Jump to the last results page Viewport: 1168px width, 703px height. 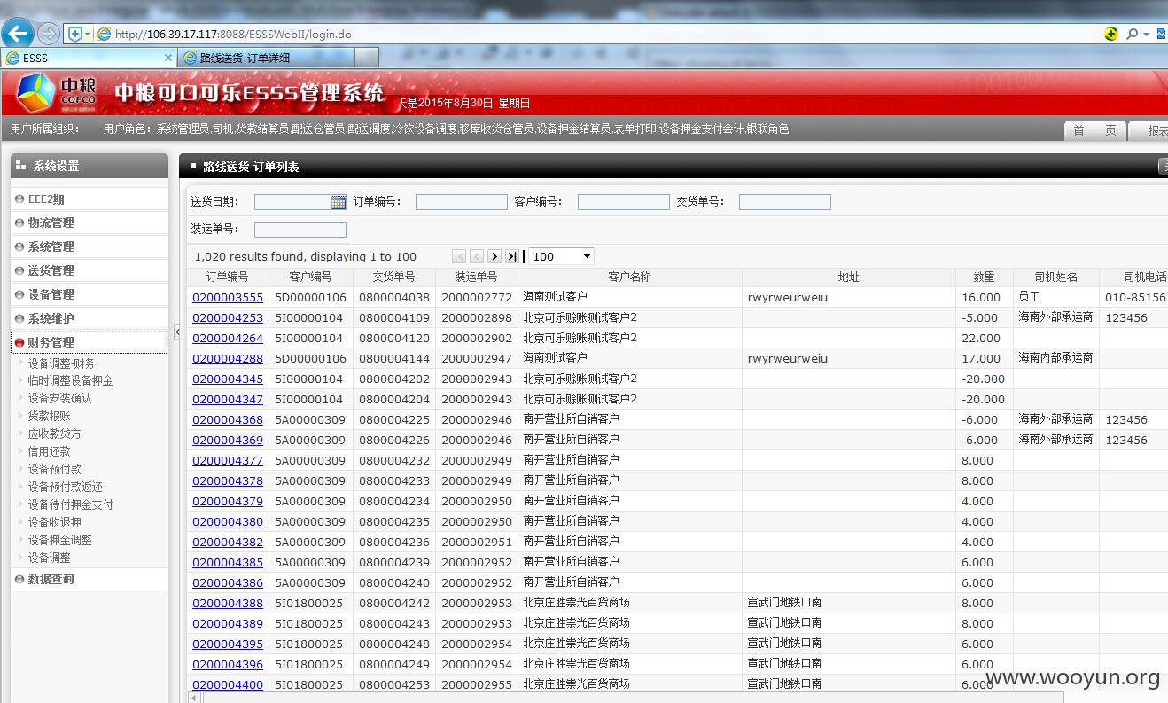coord(512,256)
